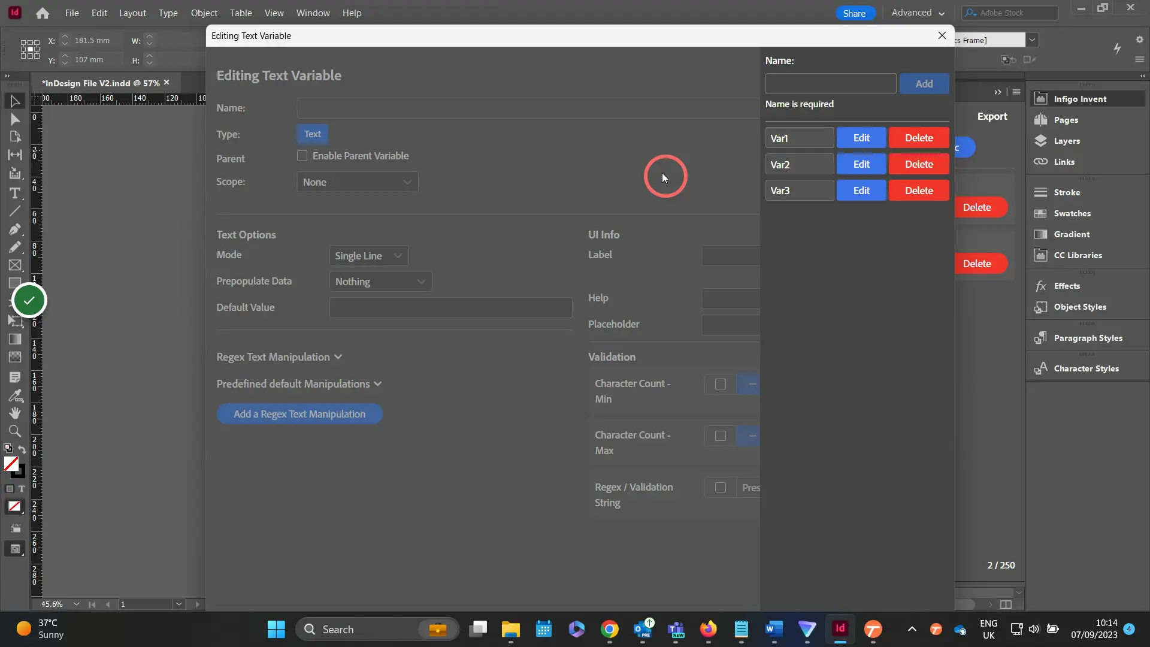Tick the Character Count - Min checkbox
This screenshot has width=1150, height=647.
point(721,384)
